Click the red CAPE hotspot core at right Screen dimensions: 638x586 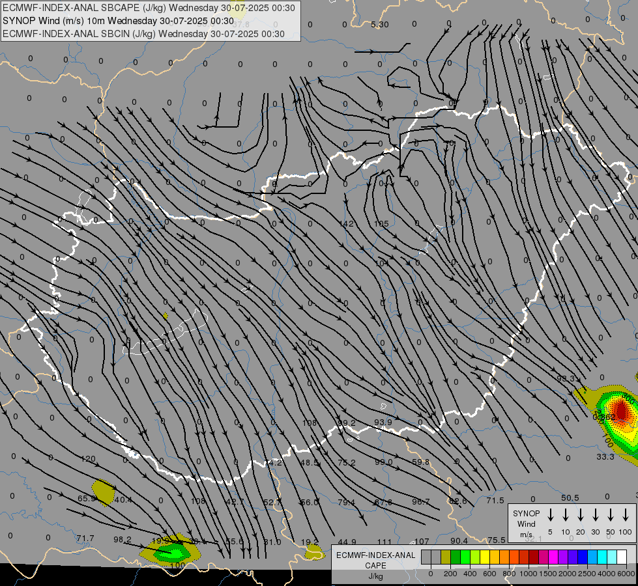pos(621,410)
